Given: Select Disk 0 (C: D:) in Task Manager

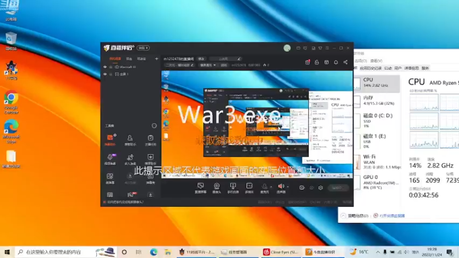Looking at the screenshot, I should tap(377, 120).
